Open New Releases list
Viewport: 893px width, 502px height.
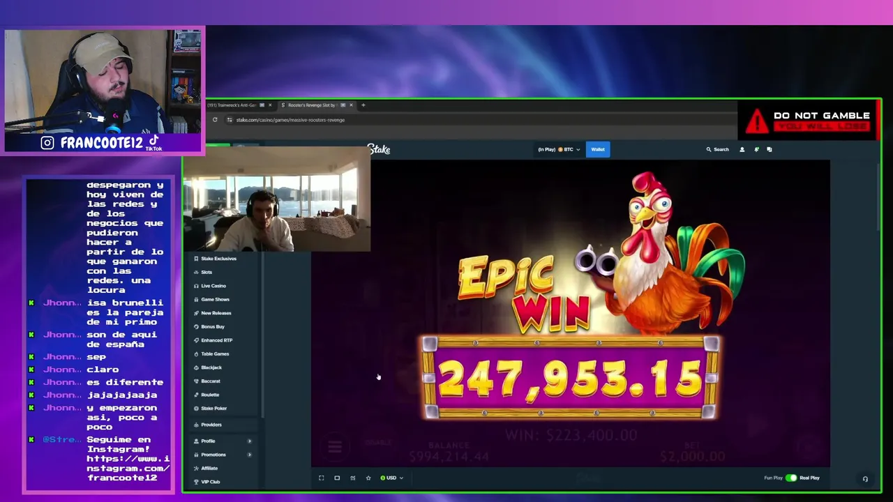216,313
